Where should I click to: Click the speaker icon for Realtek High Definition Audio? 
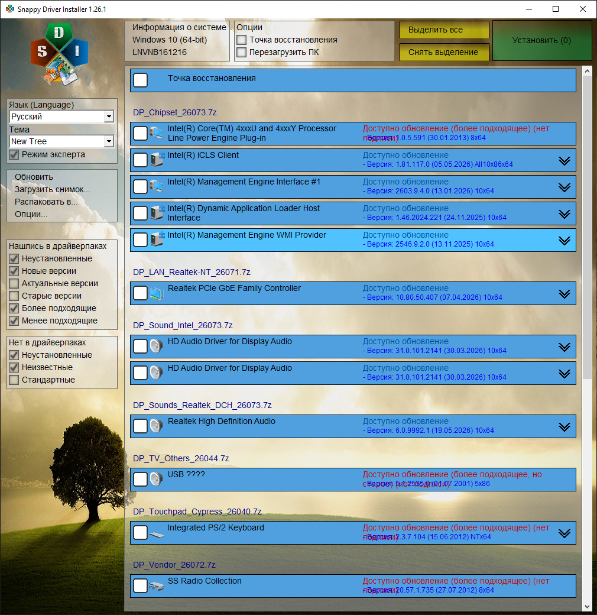click(x=157, y=426)
